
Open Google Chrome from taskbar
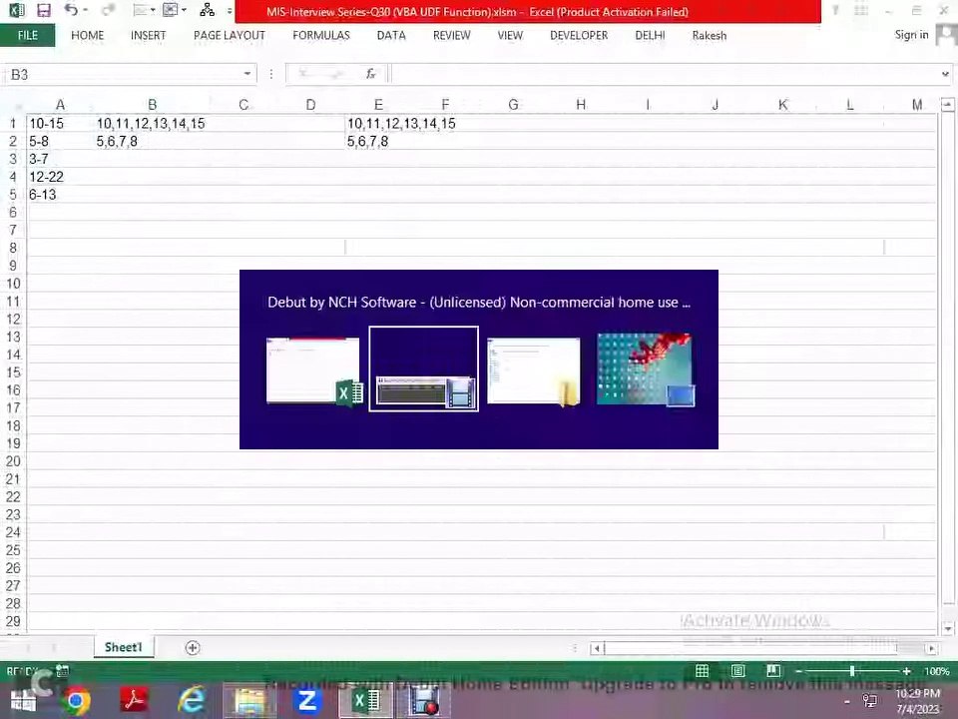tap(76, 701)
